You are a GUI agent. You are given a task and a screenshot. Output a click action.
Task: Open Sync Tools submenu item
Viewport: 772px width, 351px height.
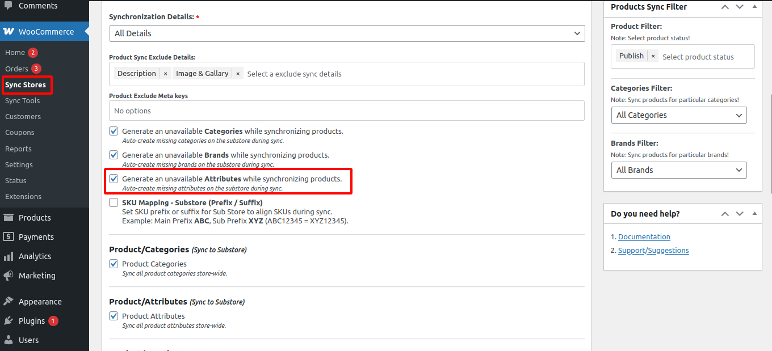click(23, 100)
